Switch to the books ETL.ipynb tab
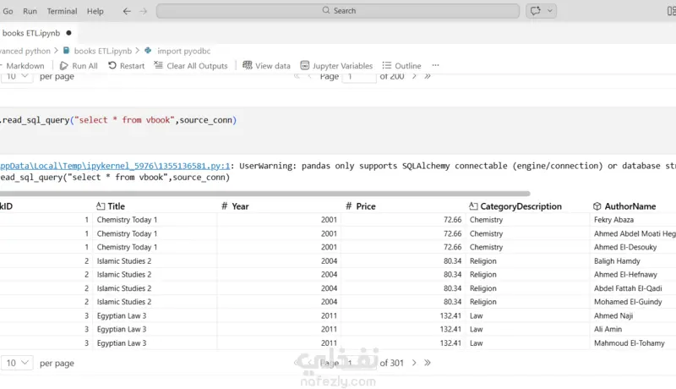 click(32, 32)
